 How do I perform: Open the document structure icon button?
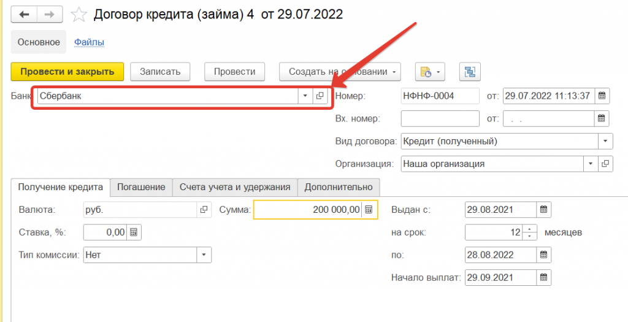pyautogui.click(x=470, y=72)
